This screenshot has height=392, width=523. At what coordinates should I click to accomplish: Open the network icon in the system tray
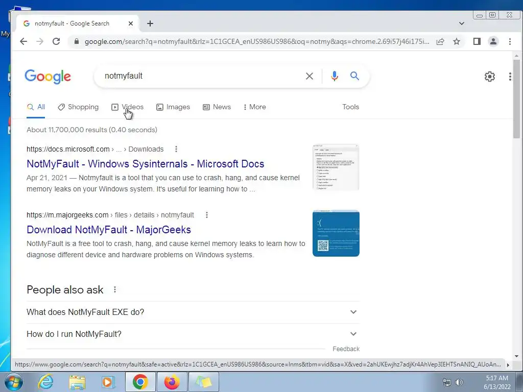[x=446, y=382]
